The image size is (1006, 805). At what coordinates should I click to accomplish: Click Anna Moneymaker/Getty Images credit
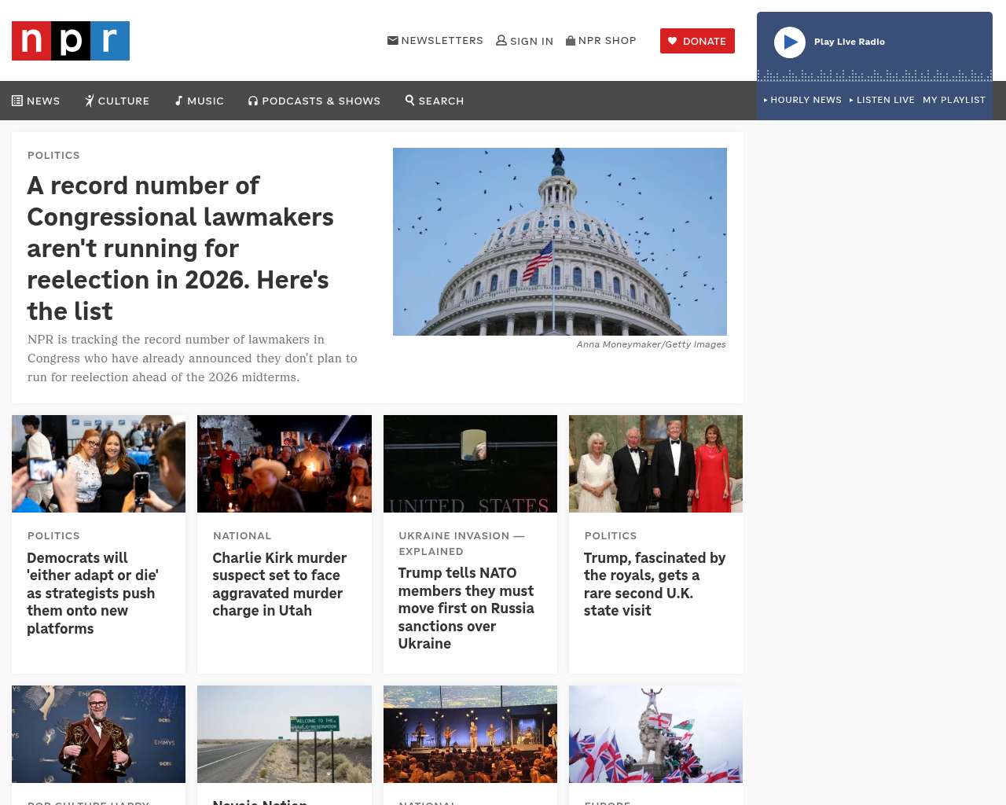651,344
